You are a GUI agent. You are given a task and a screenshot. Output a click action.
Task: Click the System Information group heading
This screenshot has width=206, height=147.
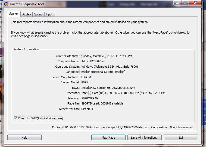[26, 49]
